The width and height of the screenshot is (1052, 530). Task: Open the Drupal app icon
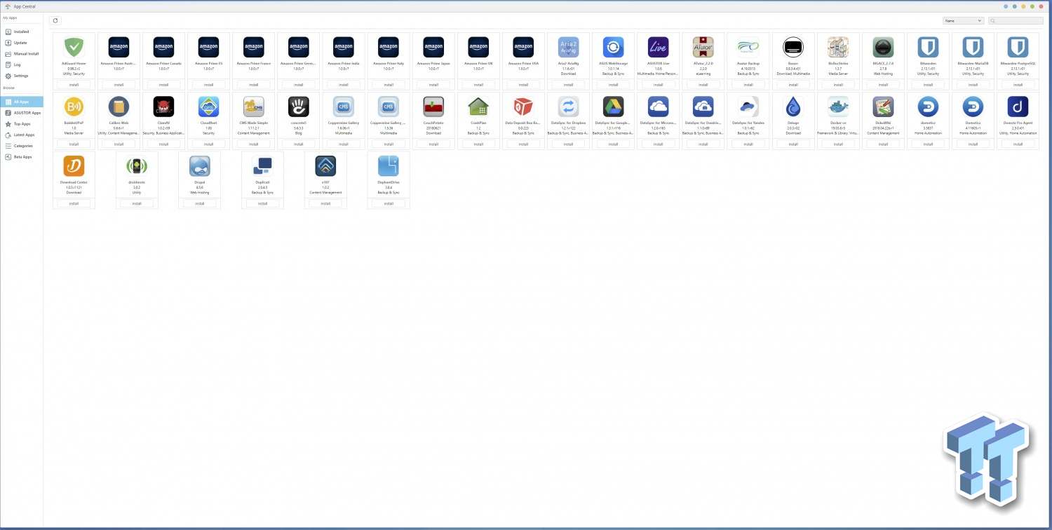click(x=199, y=166)
